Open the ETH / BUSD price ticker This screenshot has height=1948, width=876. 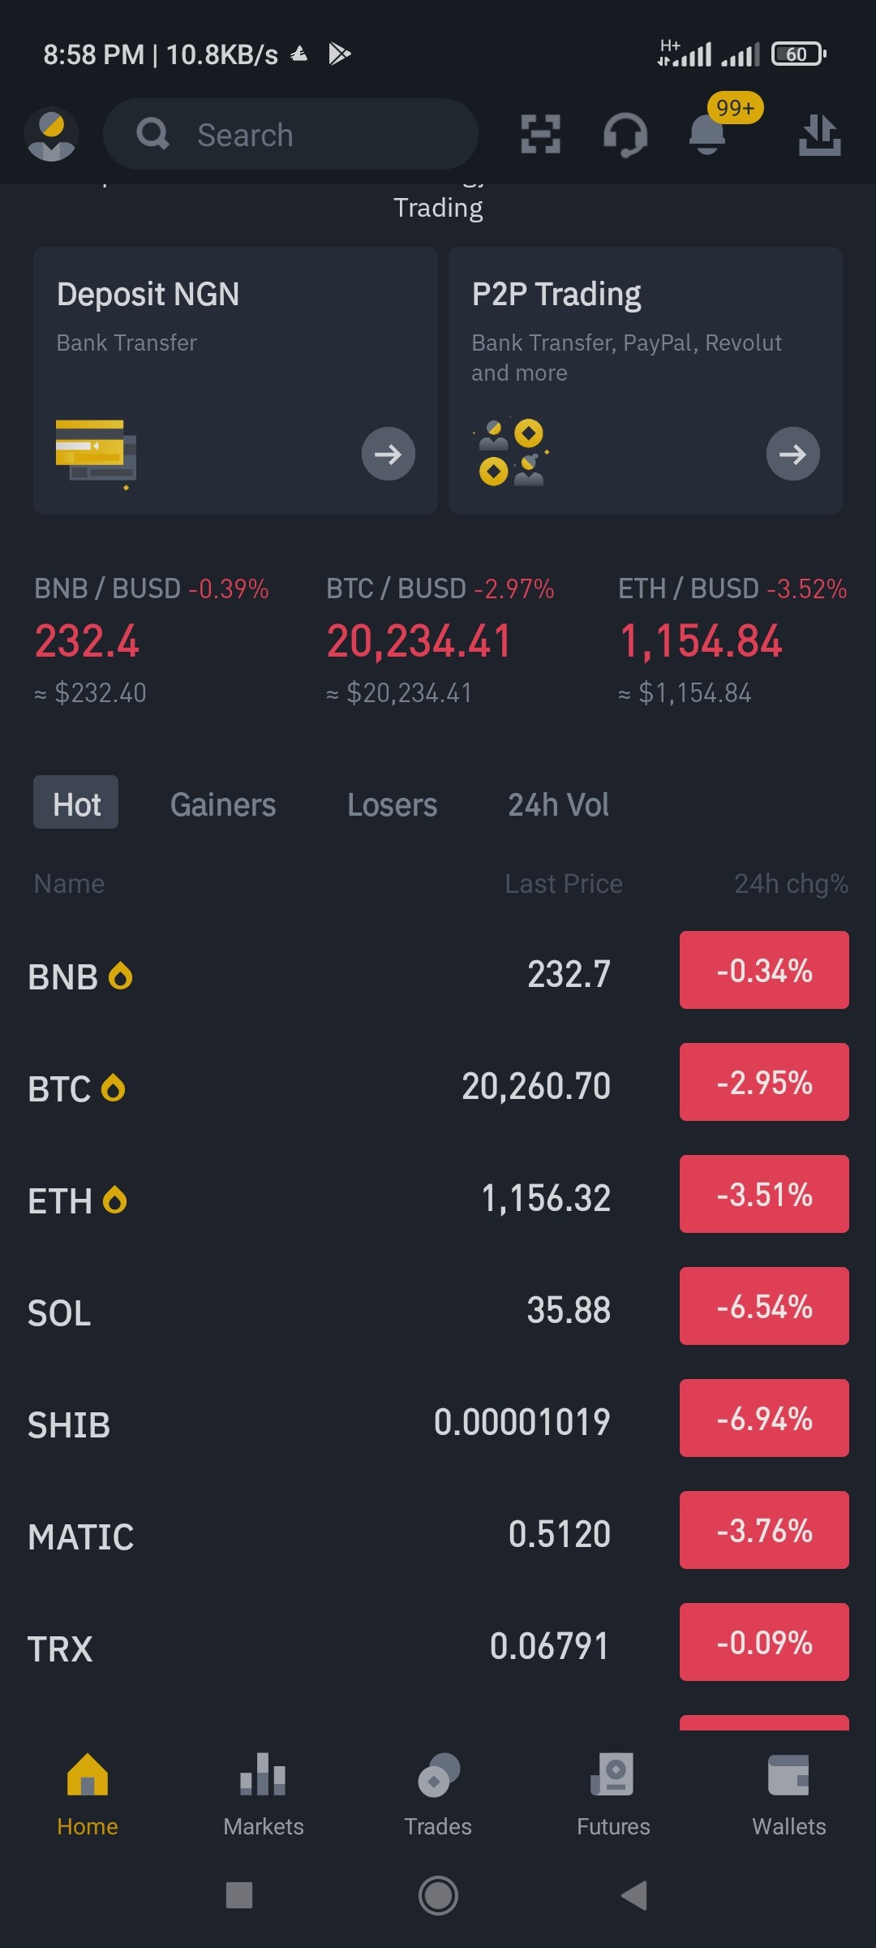[732, 640]
